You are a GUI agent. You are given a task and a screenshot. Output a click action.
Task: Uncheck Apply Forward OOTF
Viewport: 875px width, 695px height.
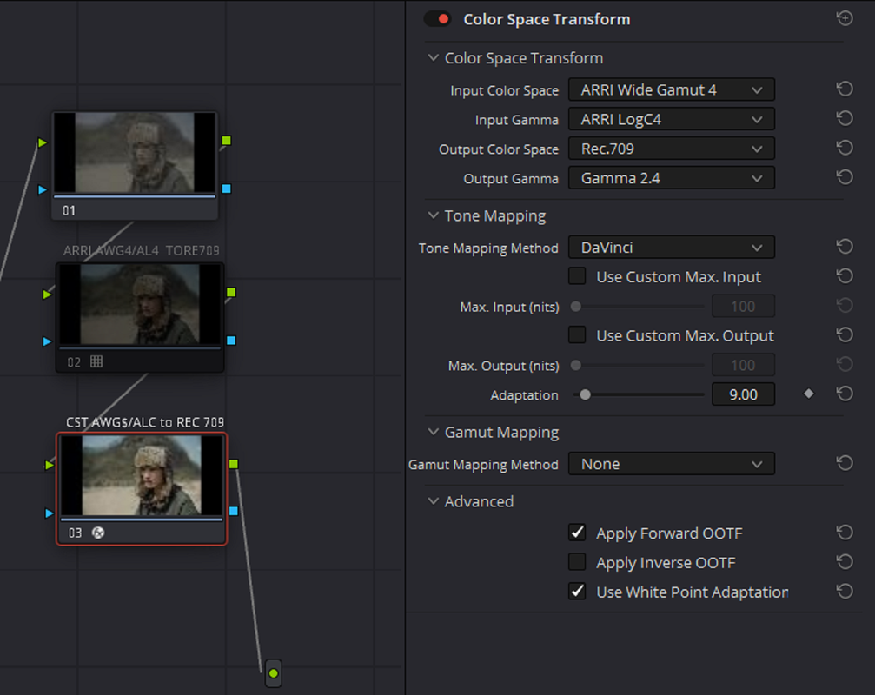click(577, 533)
